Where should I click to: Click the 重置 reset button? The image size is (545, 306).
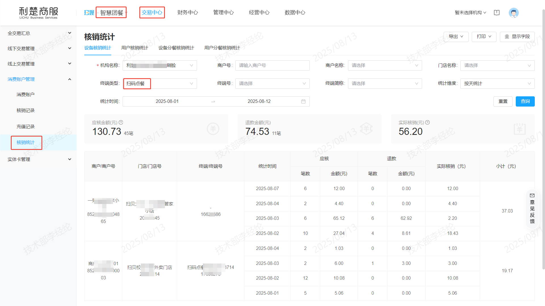(503, 101)
